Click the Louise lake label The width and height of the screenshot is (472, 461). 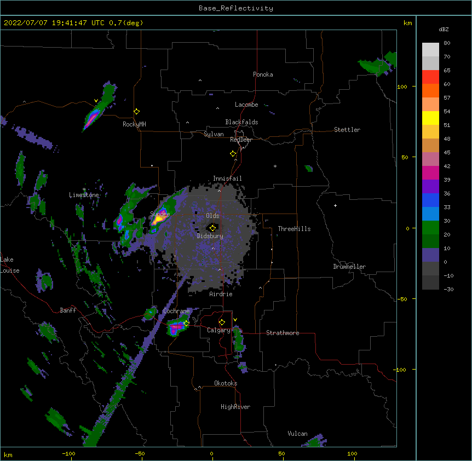pos(10,270)
